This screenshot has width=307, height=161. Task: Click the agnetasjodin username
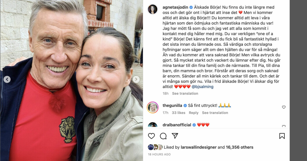tap(176, 7)
